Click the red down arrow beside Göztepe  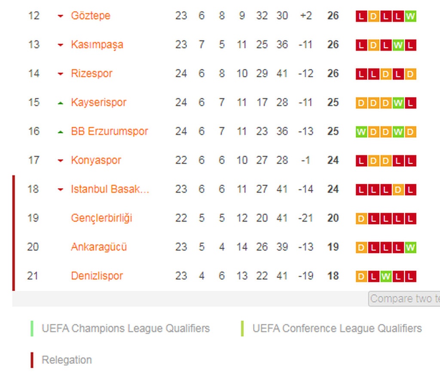pos(61,16)
